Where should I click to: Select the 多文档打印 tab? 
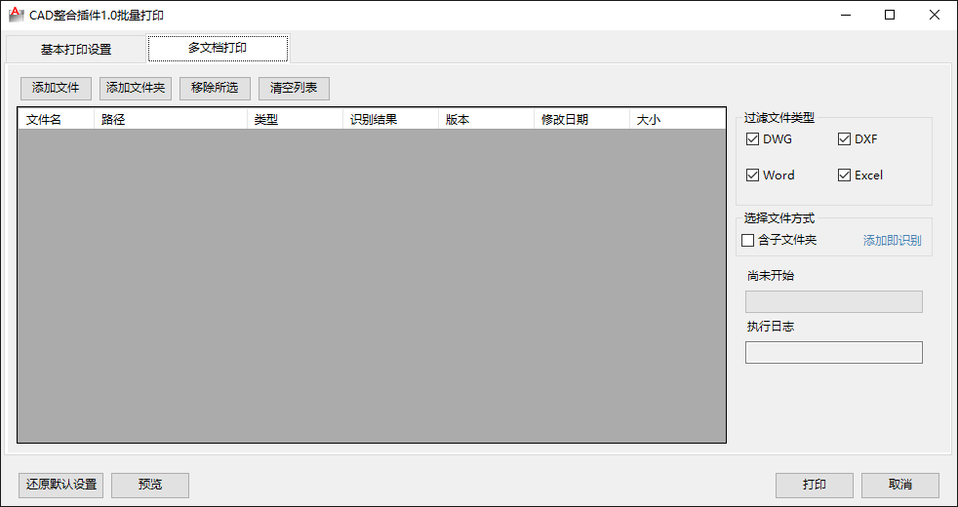pyautogui.click(x=218, y=48)
